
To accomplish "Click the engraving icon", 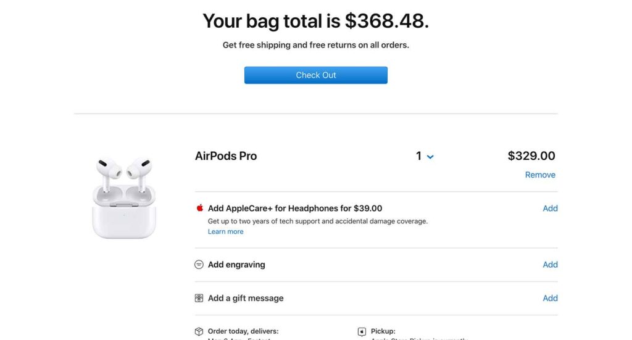I will pyautogui.click(x=199, y=265).
